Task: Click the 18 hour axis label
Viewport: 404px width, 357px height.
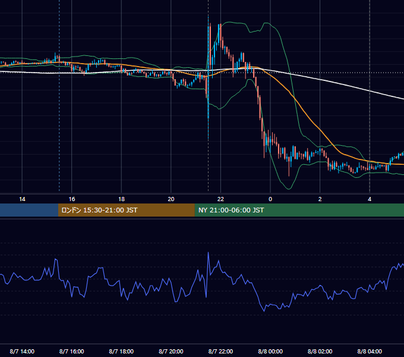Action: tap(121, 199)
